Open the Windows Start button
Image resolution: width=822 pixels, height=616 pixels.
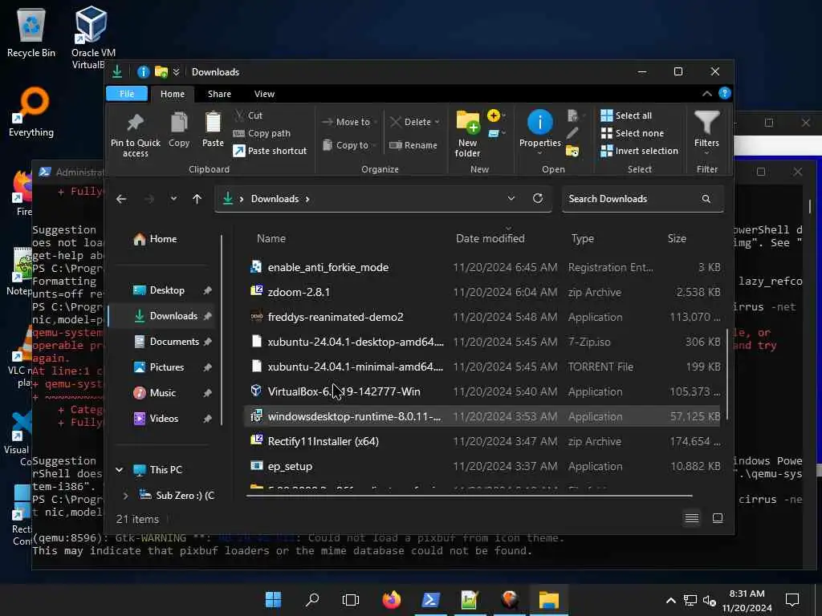(273, 599)
